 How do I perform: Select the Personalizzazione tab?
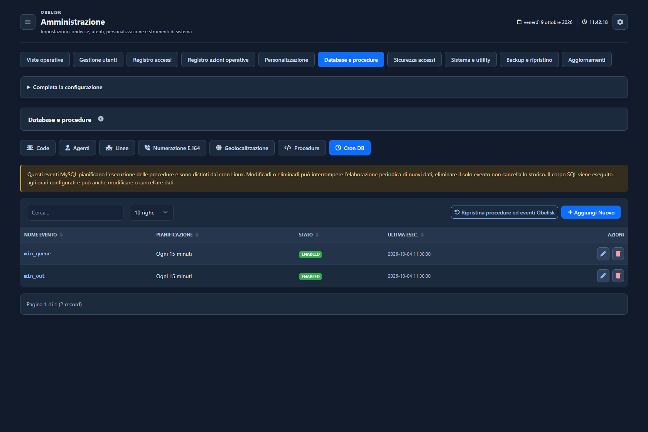[287, 59]
